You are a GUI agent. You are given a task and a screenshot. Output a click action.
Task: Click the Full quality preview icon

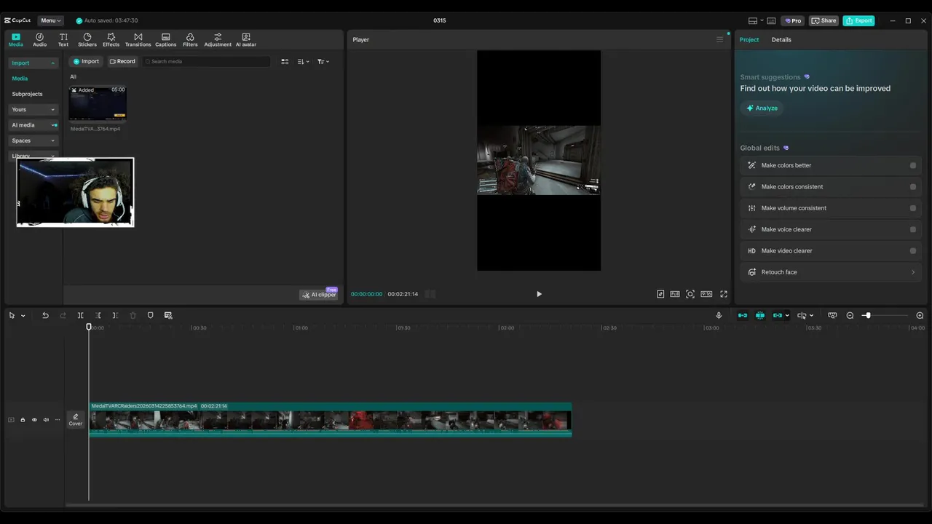click(x=675, y=294)
